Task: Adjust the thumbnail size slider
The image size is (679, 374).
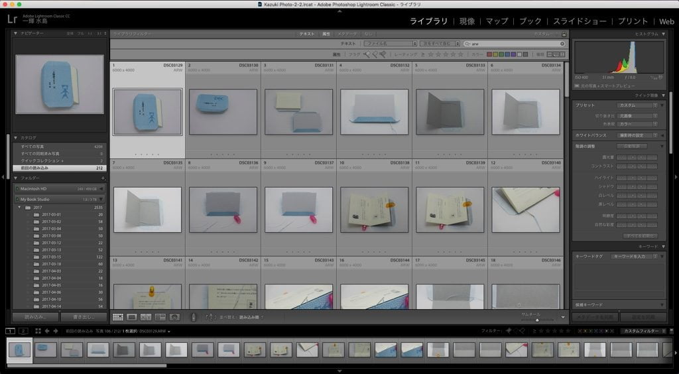Action: click(537, 320)
